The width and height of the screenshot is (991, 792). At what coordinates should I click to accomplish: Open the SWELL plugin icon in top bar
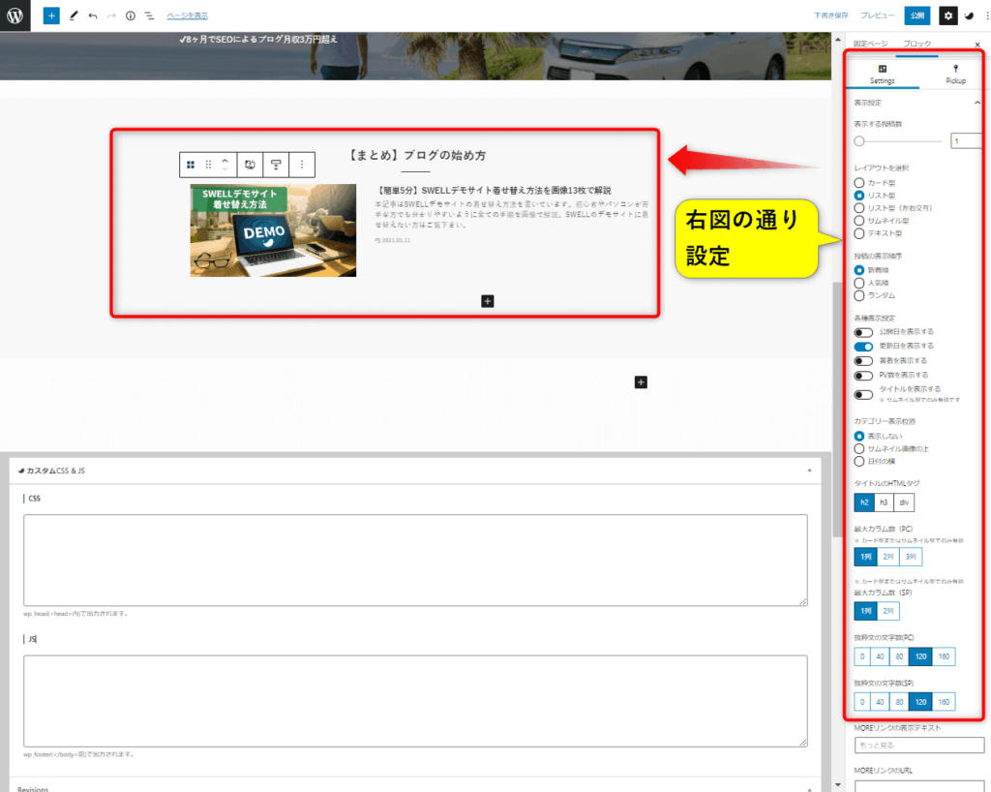click(970, 15)
